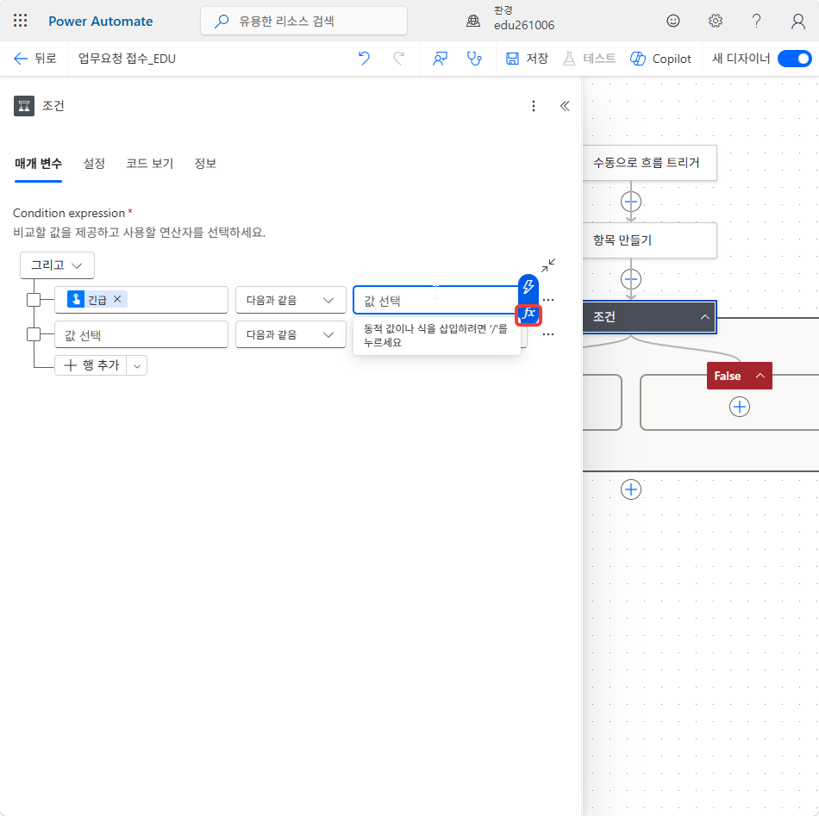Select the False branch label
This screenshot has height=816, width=819.
tap(727, 376)
